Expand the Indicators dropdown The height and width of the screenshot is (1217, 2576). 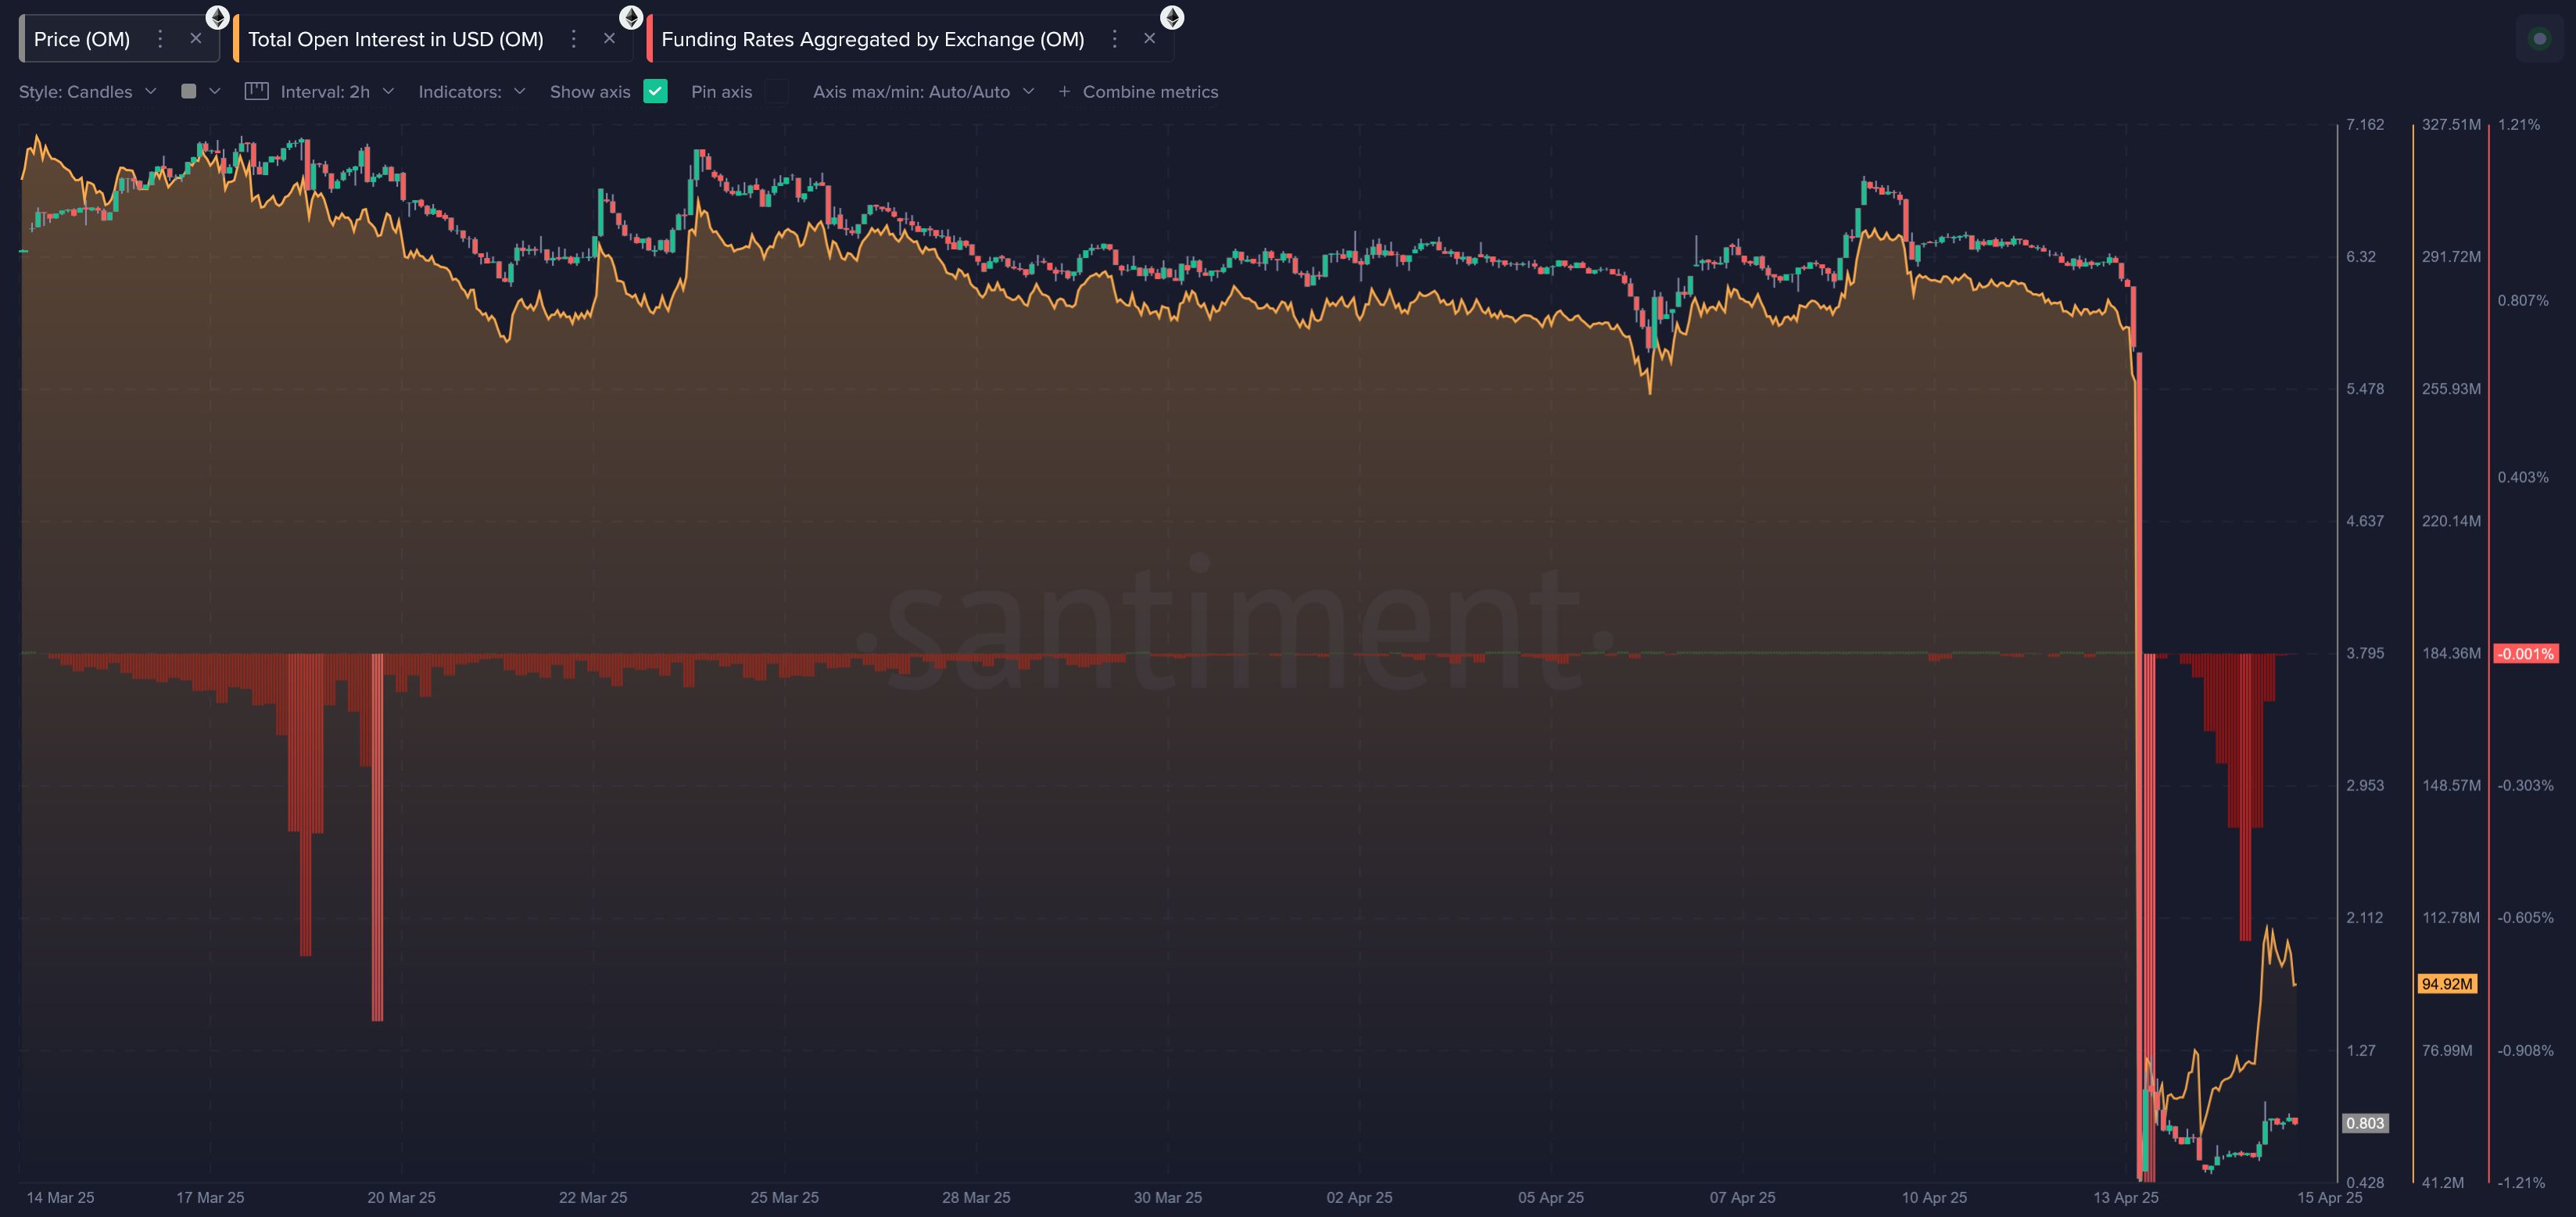pos(471,91)
